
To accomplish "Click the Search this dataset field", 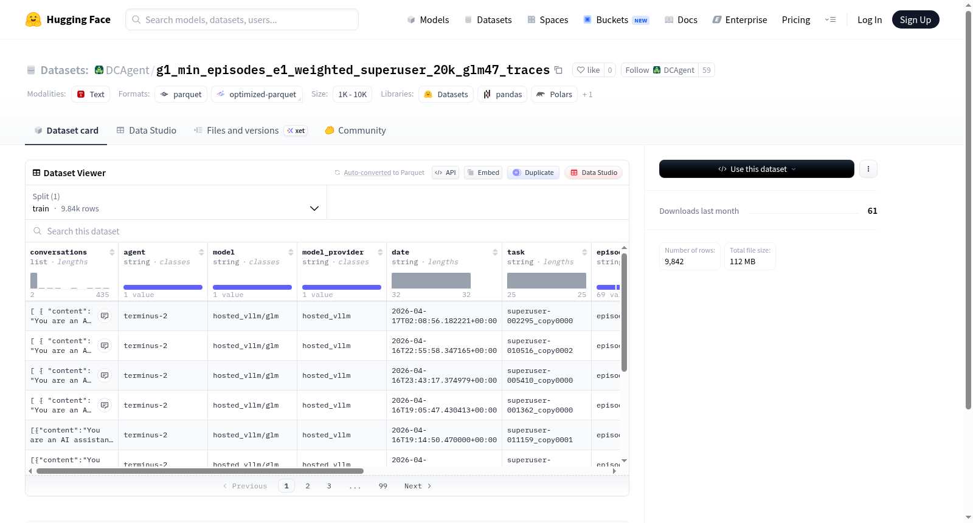I will pyautogui.click(x=327, y=231).
